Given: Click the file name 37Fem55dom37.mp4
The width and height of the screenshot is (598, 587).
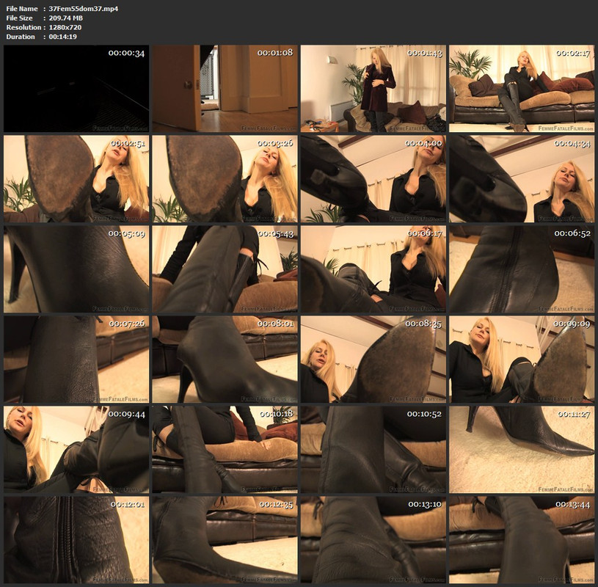Looking at the screenshot, I should tap(84, 9).
